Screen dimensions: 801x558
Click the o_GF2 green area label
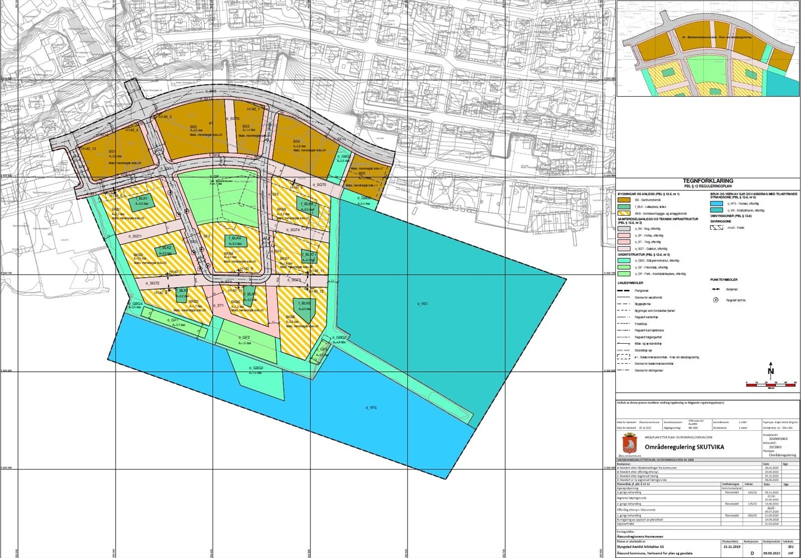coord(244,338)
